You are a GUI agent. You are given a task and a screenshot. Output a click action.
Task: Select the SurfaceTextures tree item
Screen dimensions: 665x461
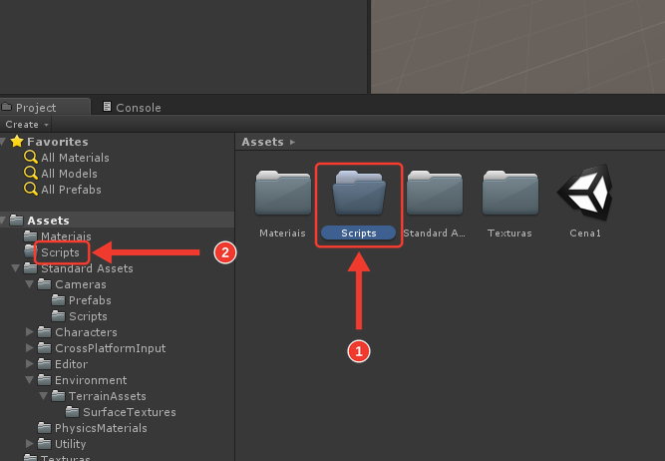click(x=130, y=412)
